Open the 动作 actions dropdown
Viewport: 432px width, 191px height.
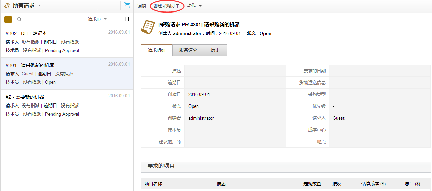coord(194,6)
